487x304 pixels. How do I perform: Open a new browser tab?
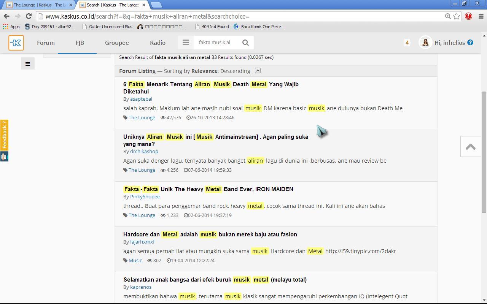pyautogui.click(x=156, y=5)
